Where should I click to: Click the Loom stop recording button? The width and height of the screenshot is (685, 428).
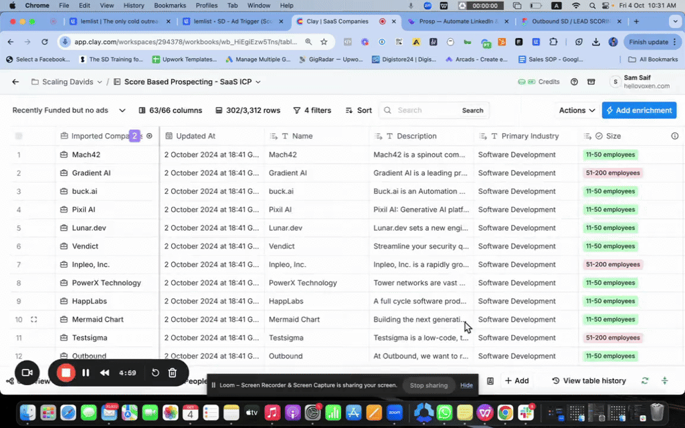(x=65, y=372)
